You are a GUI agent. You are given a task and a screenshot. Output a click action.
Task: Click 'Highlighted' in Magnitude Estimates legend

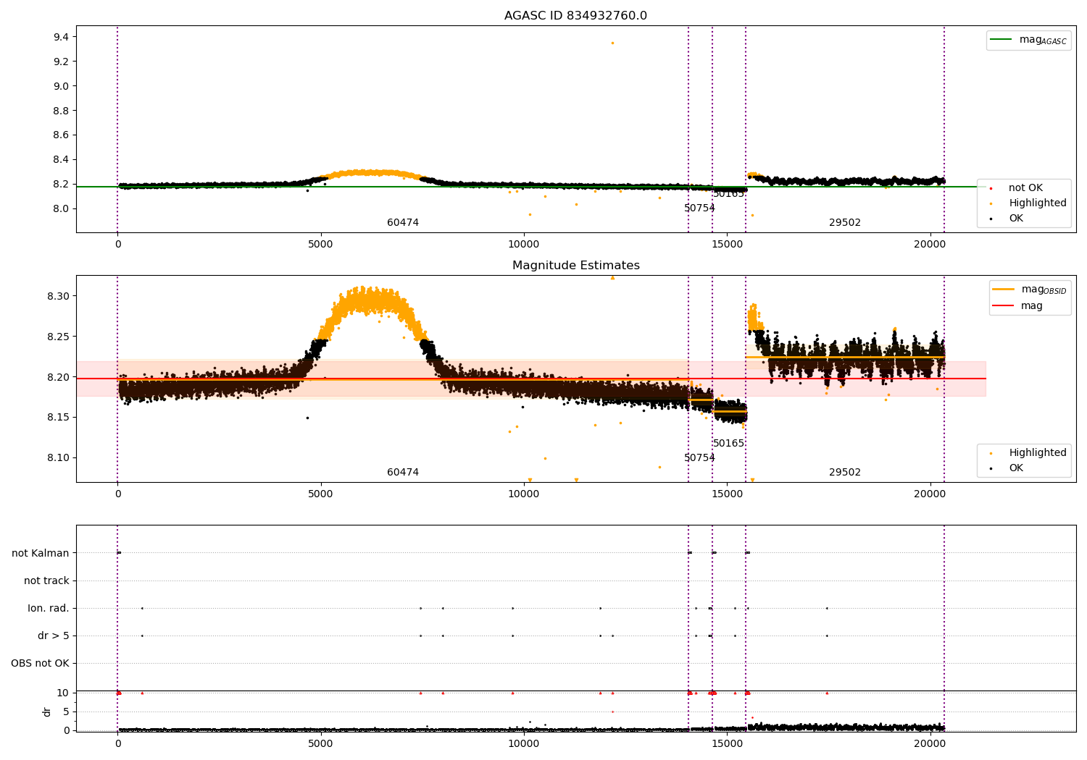point(1038,453)
